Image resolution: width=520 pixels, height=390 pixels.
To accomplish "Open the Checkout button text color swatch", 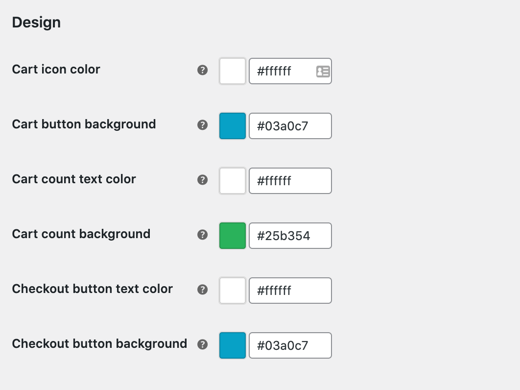I will (x=232, y=291).
